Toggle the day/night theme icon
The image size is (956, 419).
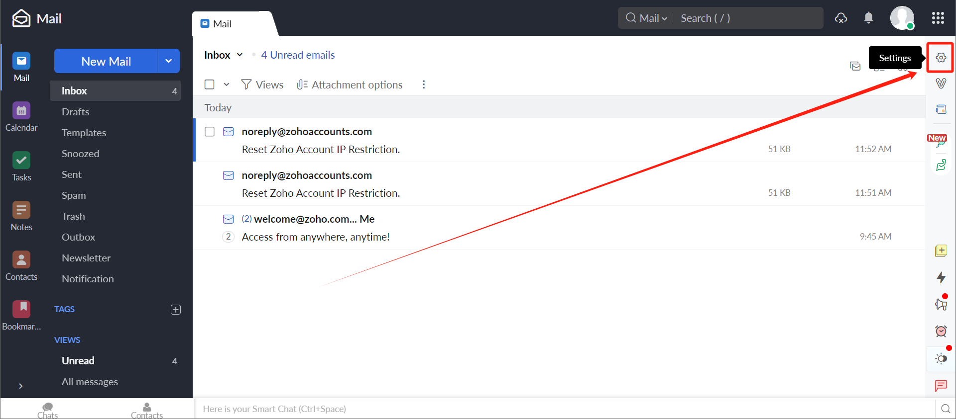tap(941, 358)
